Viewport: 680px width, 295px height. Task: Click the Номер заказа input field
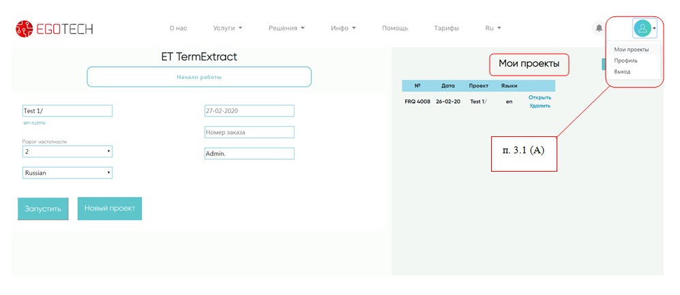(249, 132)
